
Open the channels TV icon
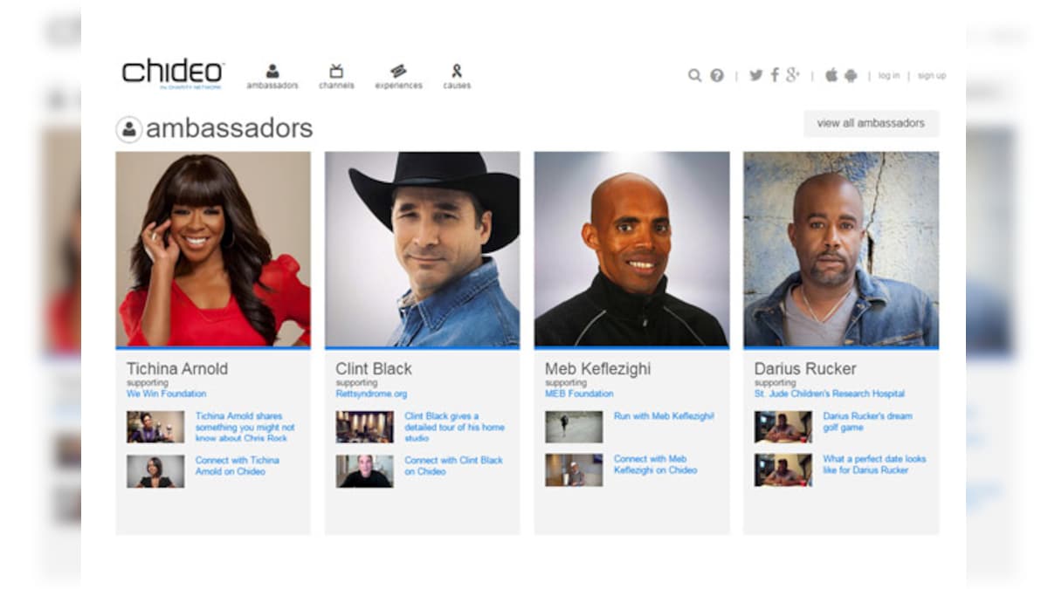(x=336, y=70)
